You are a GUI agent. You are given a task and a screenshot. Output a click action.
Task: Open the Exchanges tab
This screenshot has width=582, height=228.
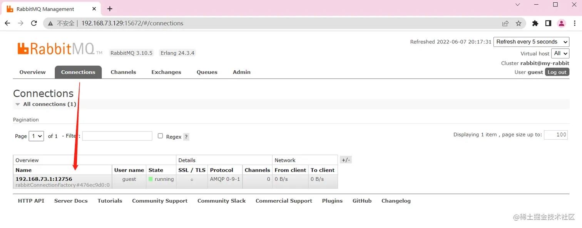(166, 72)
